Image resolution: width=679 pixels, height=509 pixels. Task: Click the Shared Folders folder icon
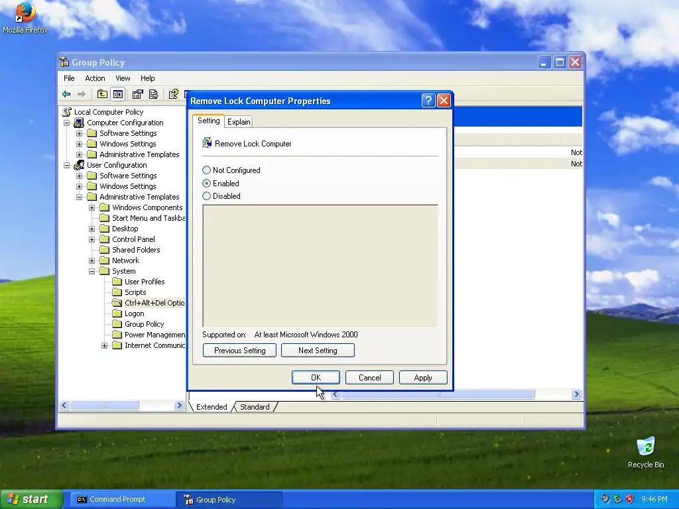click(x=104, y=250)
